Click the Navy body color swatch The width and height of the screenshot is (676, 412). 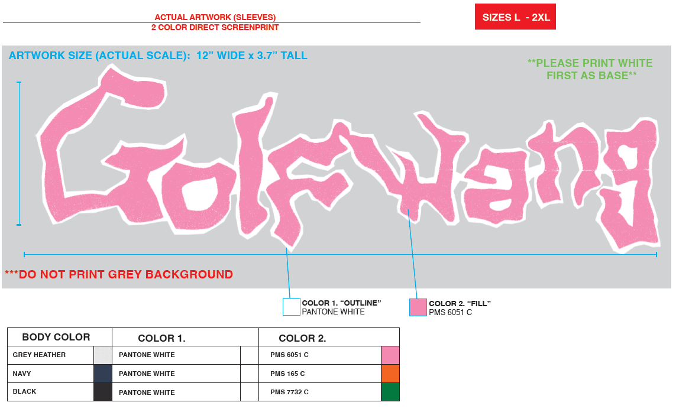(x=103, y=374)
